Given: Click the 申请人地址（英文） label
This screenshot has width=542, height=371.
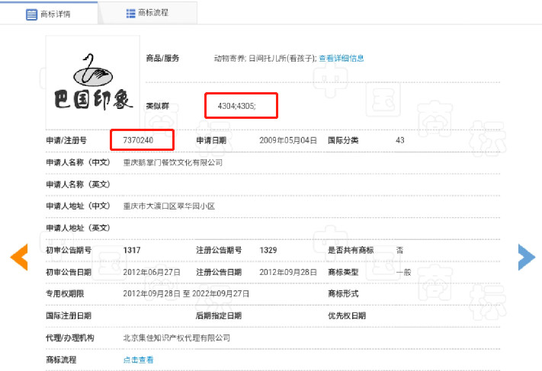Looking at the screenshot, I should 78,228.
